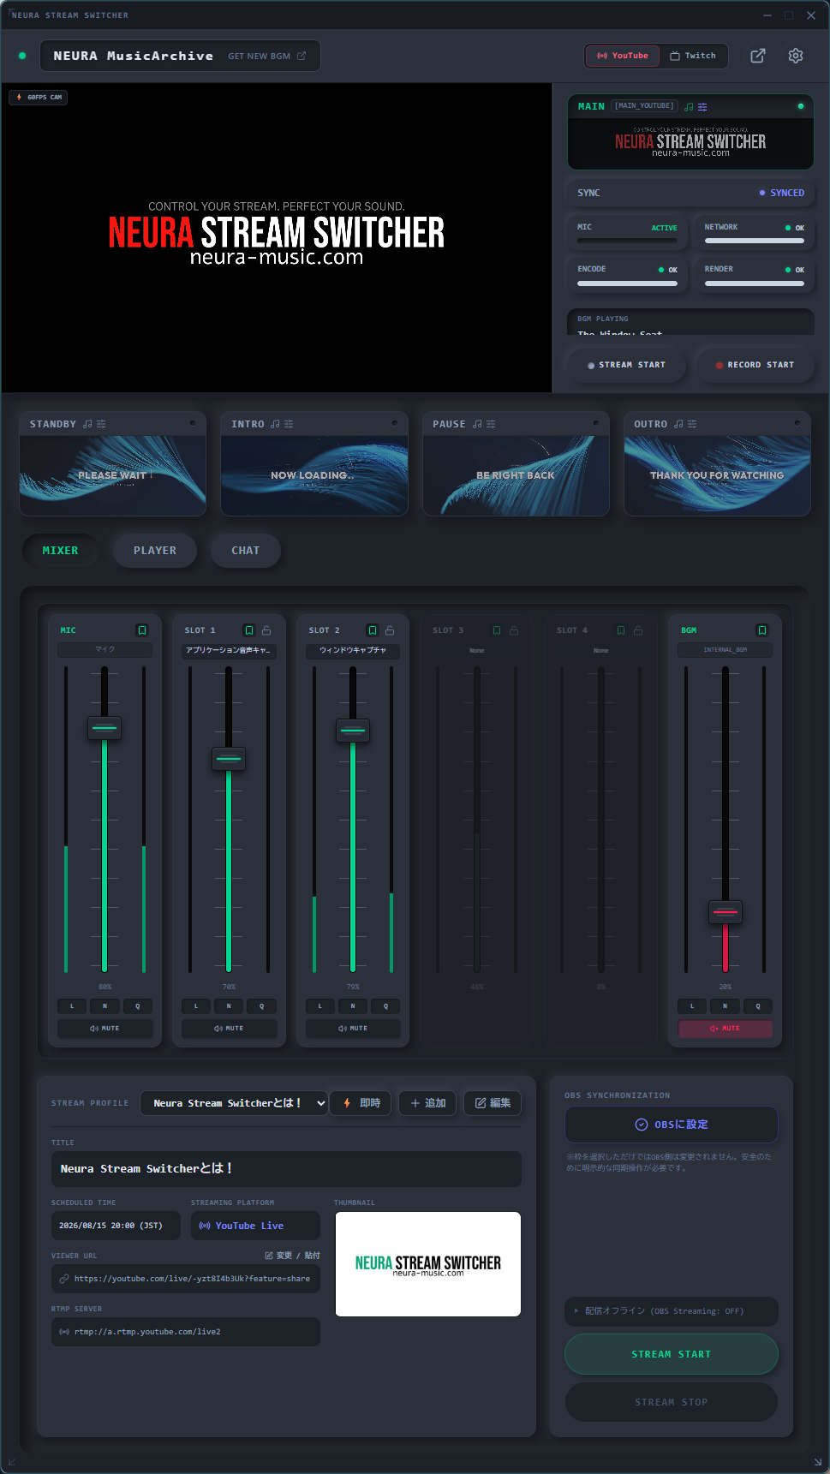The height and width of the screenshot is (1474, 830).
Task: Open settings via the gear icon
Action: pos(796,56)
